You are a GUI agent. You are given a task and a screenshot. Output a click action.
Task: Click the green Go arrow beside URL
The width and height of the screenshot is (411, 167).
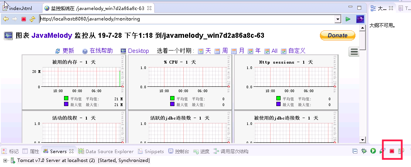(x=348, y=19)
